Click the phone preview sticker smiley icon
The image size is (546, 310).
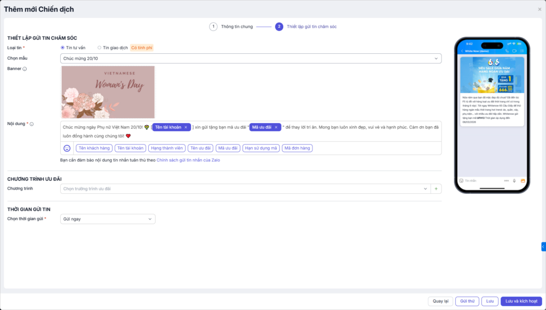coord(461,181)
